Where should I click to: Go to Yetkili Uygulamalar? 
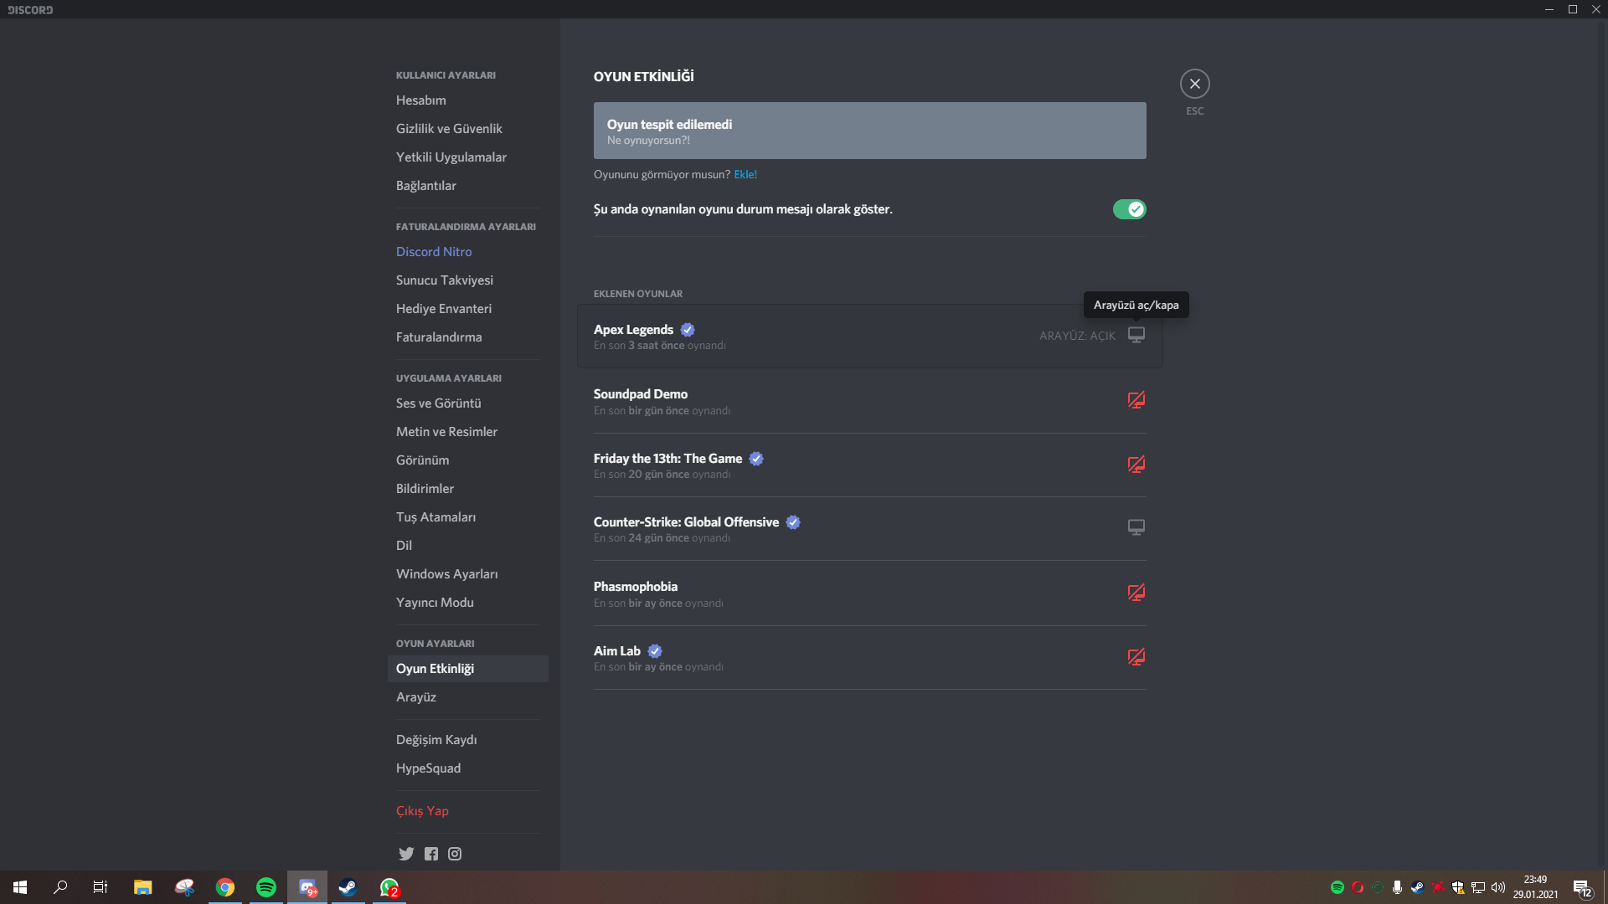(467, 157)
